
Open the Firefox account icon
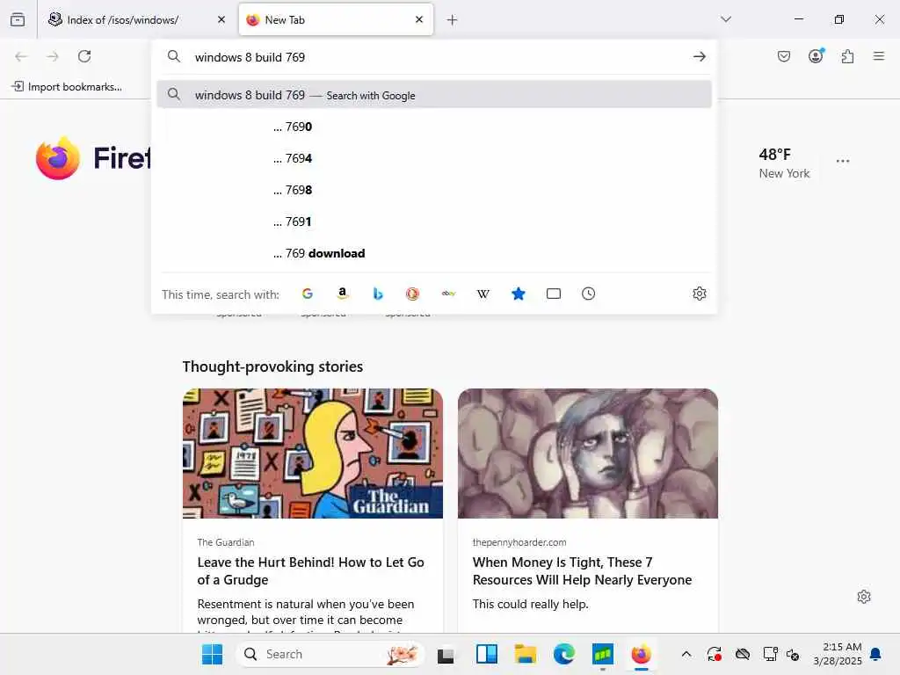816,55
